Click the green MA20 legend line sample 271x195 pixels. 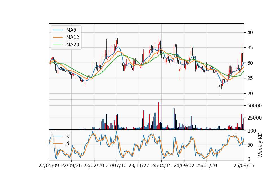tap(58, 45)
